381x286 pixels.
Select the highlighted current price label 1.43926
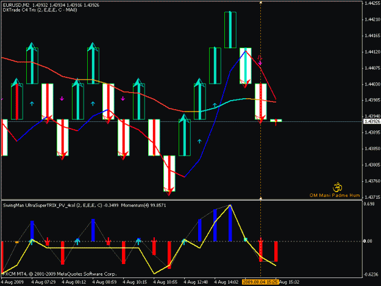point(372,121)
